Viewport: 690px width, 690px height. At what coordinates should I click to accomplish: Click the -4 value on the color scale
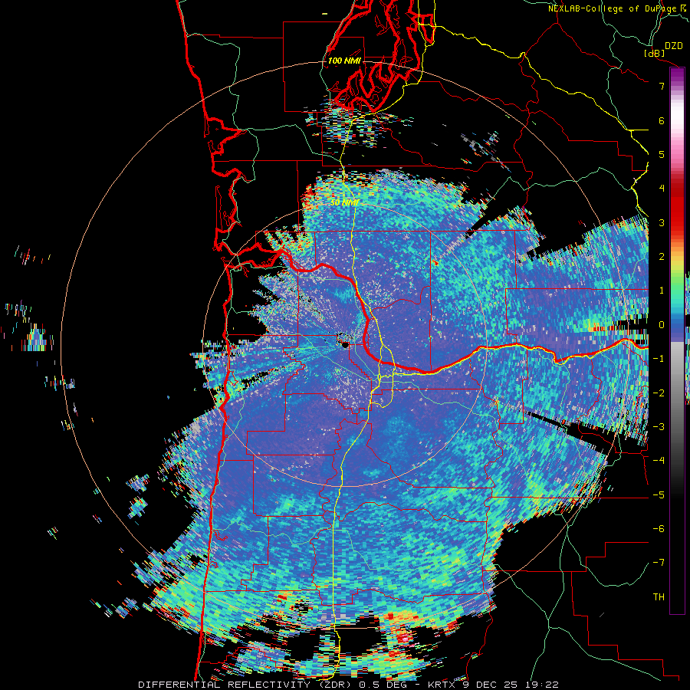pos(659,461)
